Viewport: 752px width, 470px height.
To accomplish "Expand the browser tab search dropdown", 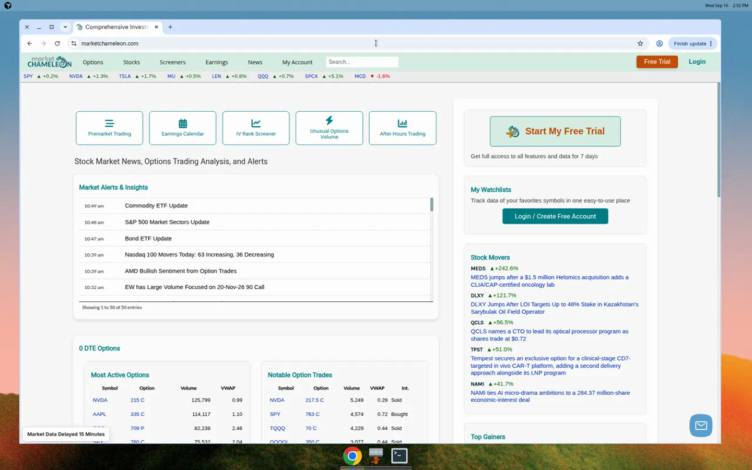I will click(65, 27).
